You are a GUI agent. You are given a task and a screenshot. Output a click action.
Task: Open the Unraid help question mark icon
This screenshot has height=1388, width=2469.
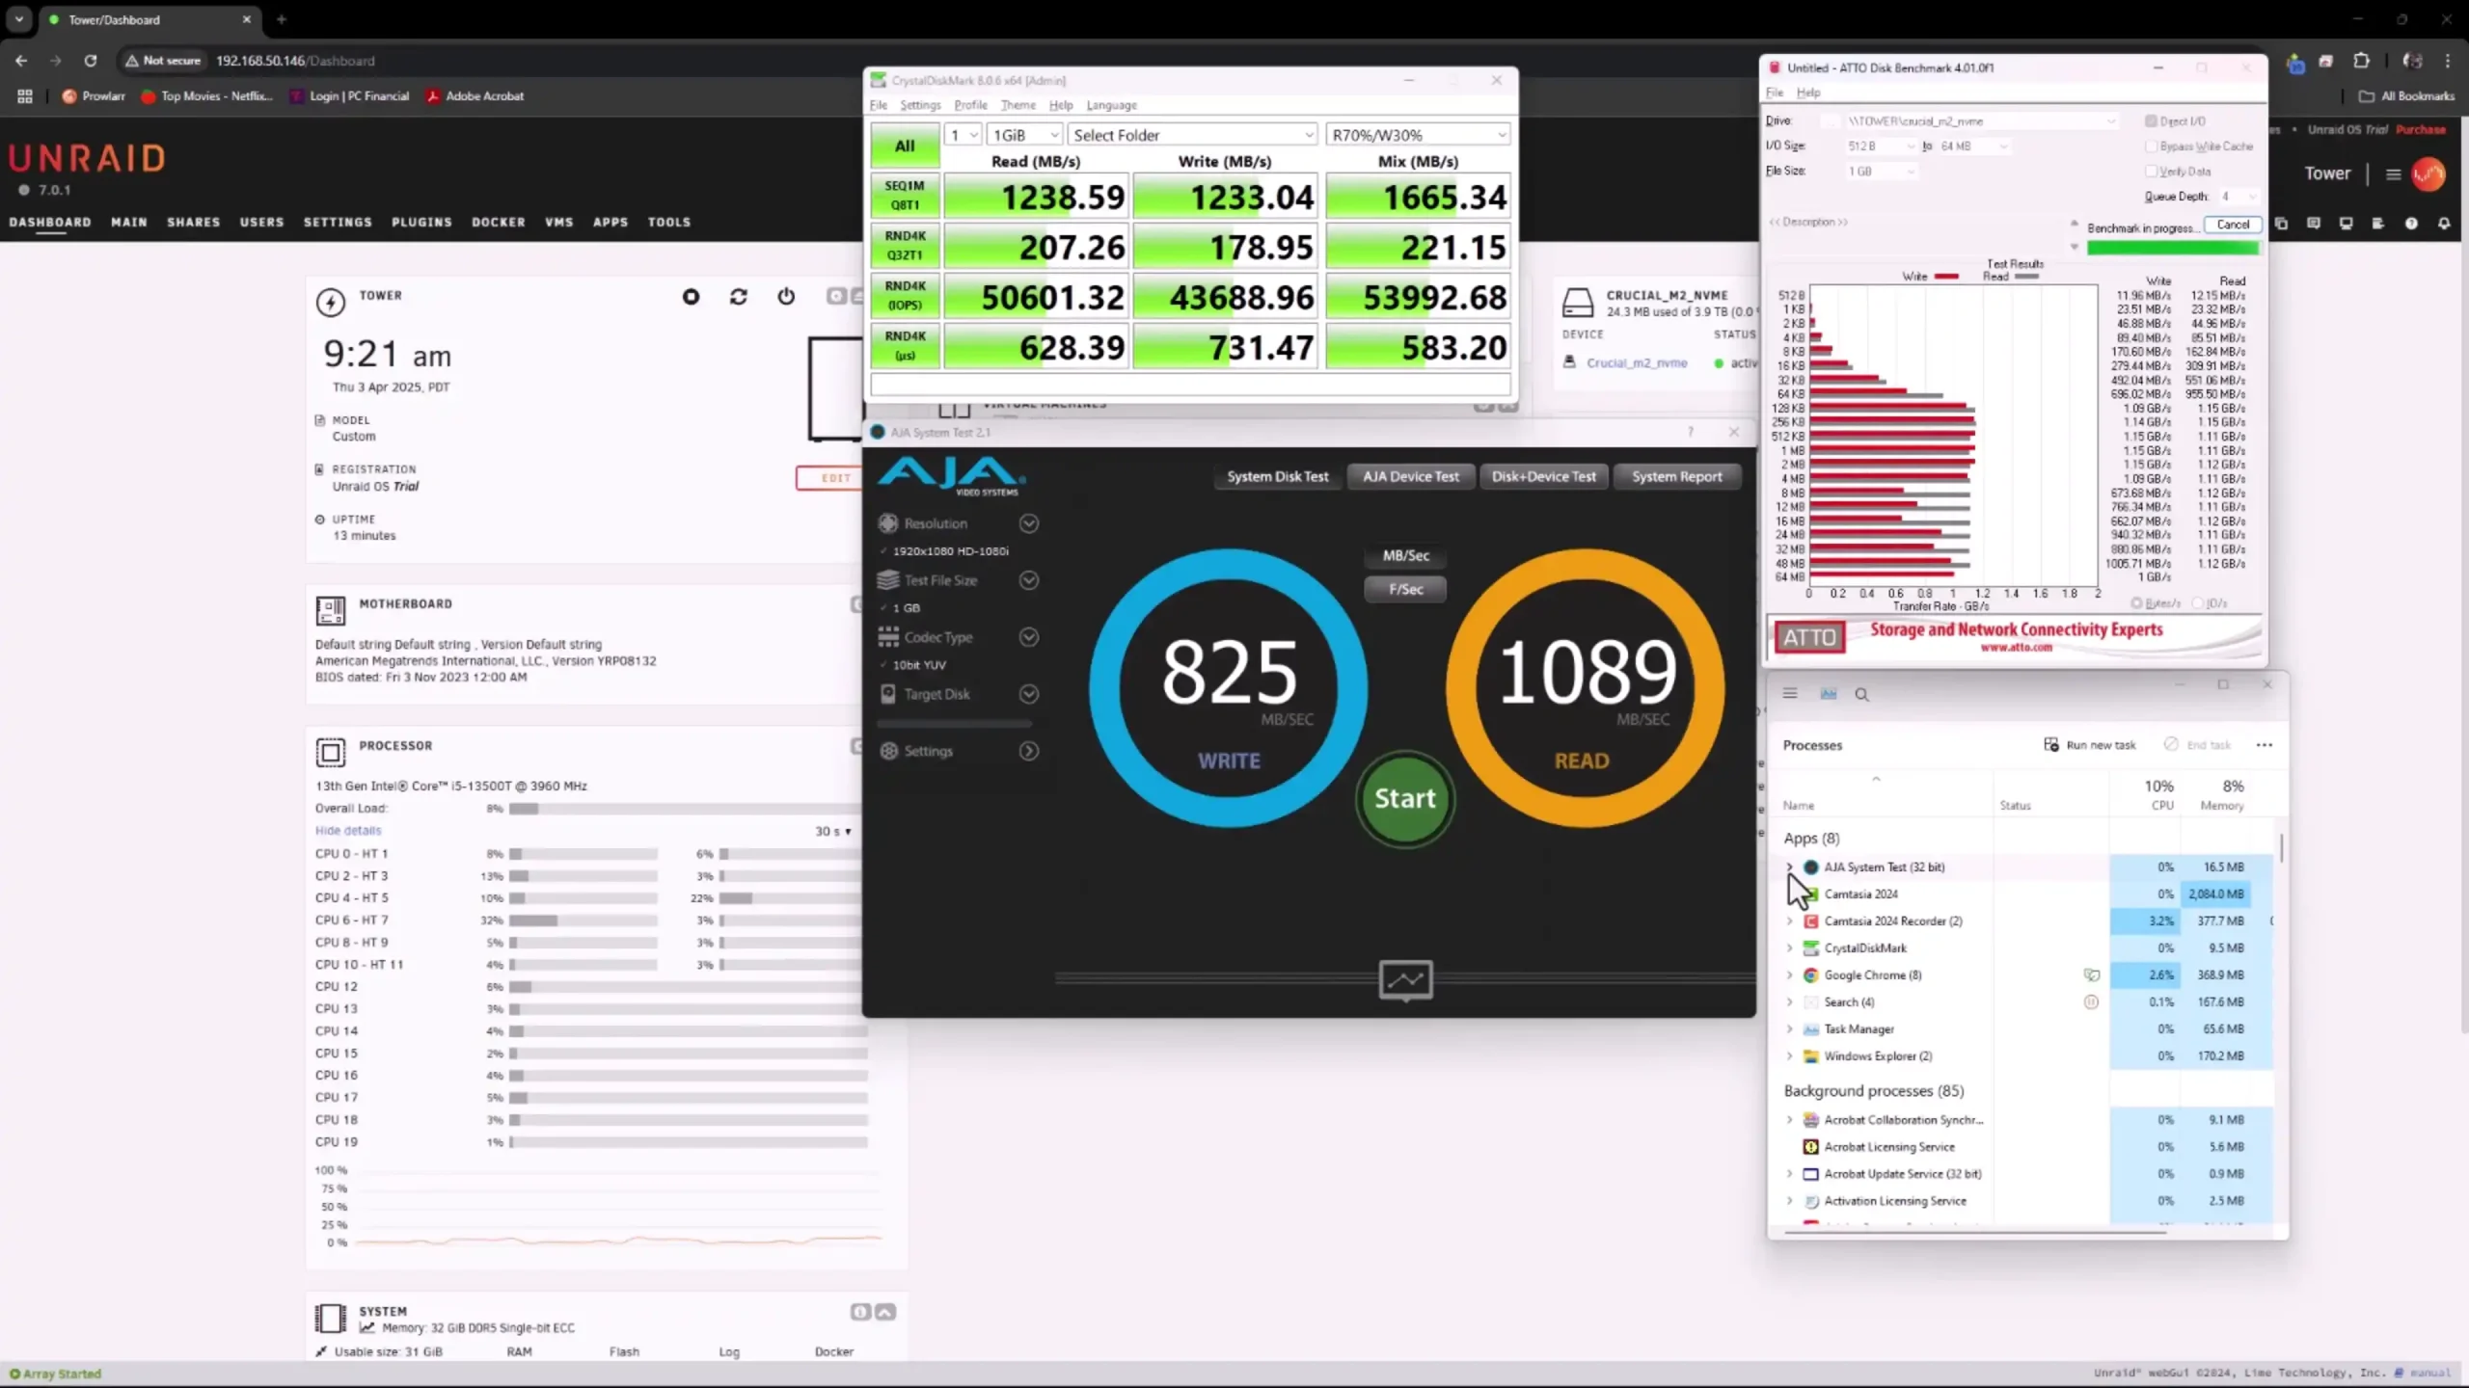click(2411, 224)
